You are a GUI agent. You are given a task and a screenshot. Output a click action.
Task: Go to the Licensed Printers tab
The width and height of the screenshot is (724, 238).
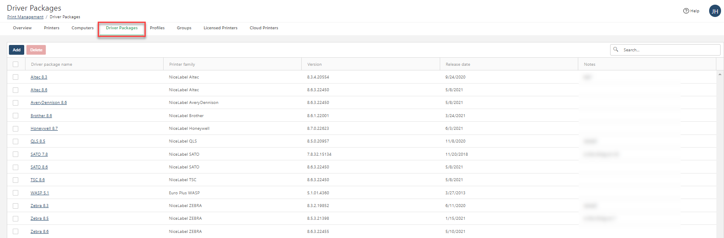(220, 28)
